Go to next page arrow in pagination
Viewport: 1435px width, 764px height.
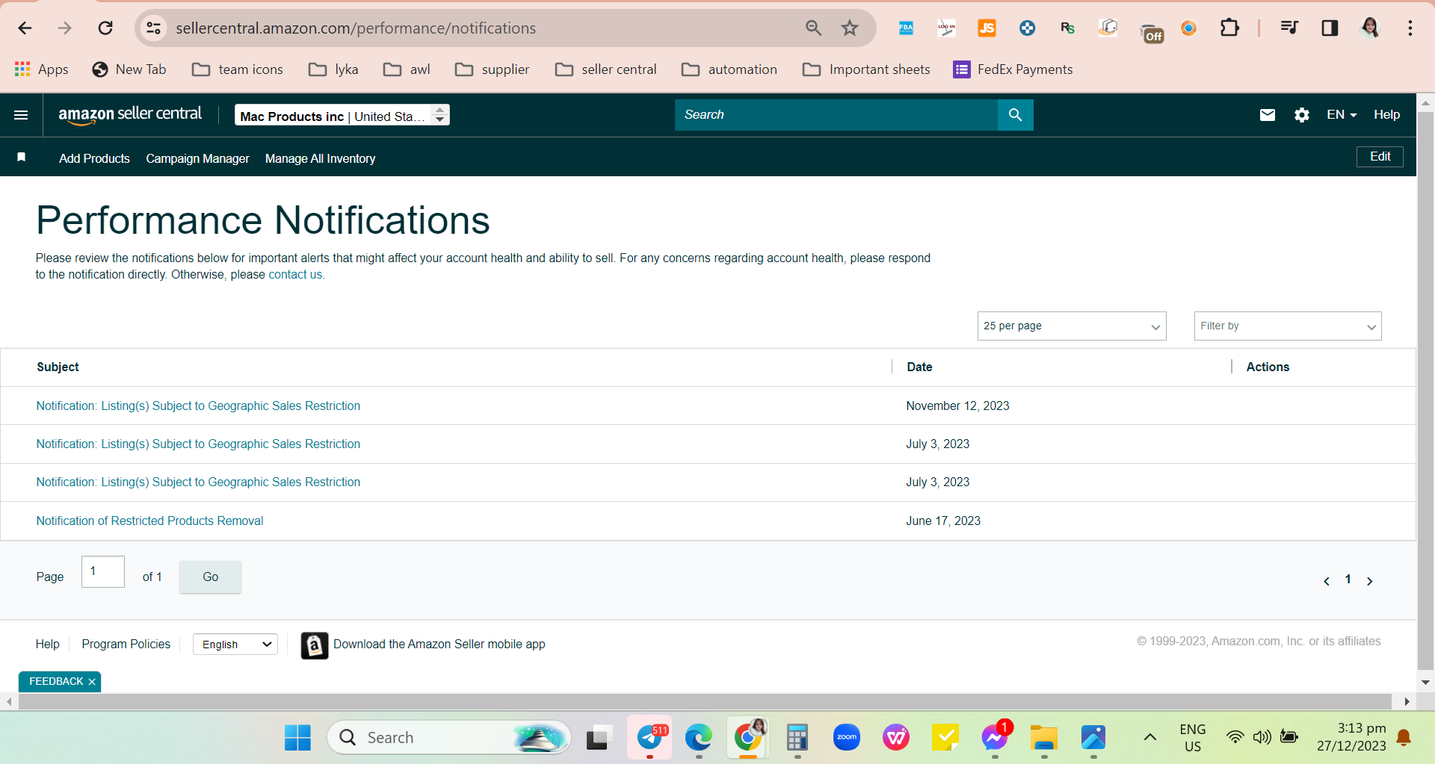pos(1369,581)
